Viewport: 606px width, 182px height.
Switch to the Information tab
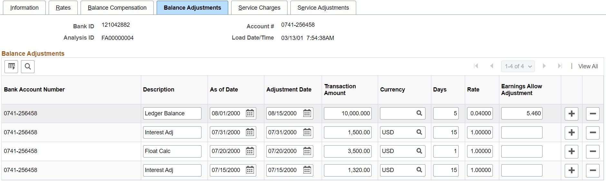coord(24,8)
